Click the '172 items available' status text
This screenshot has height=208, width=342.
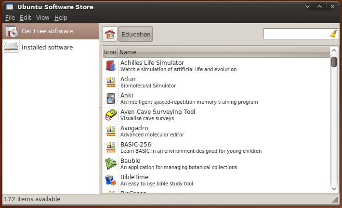click(x=32, y=199)
